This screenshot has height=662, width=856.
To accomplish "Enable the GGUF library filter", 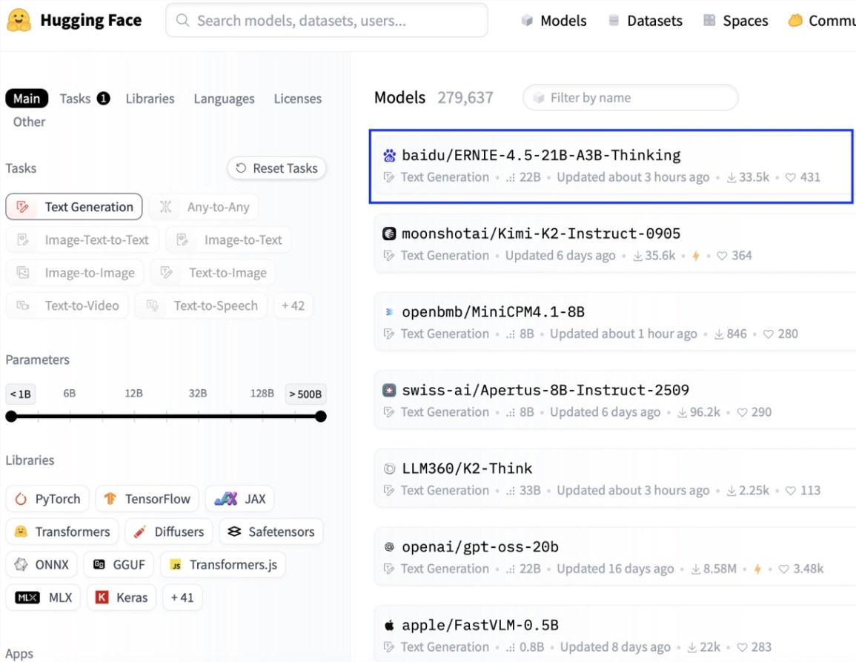I will (119, 565).
